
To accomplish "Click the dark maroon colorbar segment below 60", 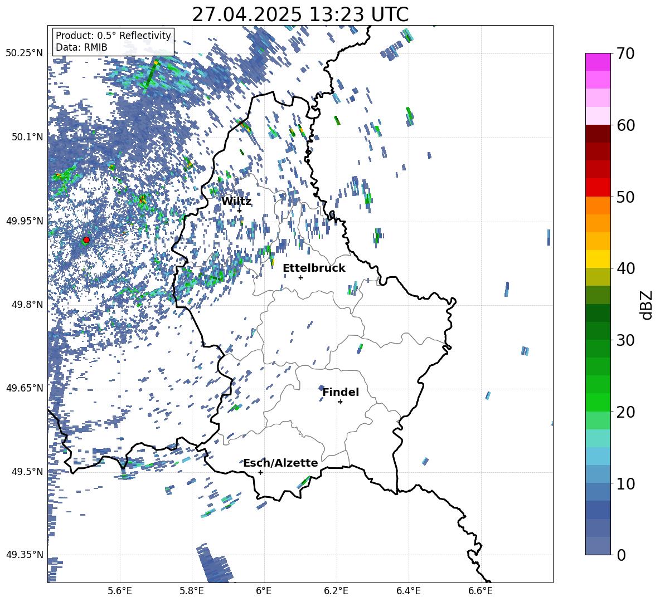I will 598,134.
